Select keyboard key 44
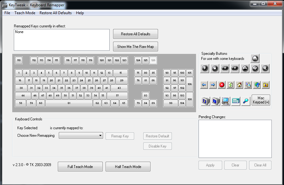The image size is (284, 185). (23, 95)
